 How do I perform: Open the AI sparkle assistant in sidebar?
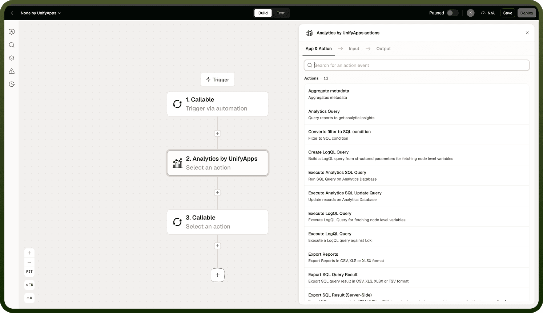click(12, 32)
